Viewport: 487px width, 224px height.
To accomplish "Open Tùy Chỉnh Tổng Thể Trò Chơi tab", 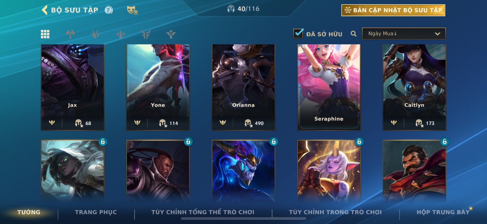I will click(203, 212).
